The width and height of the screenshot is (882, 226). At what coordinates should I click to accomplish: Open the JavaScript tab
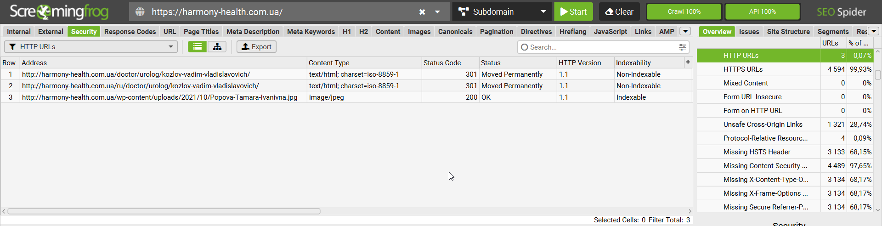[x=610, y=31]
